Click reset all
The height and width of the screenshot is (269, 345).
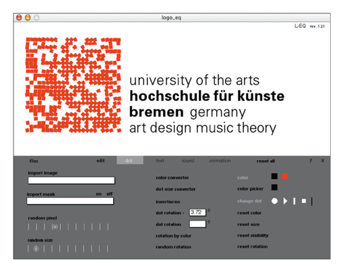click(265, 161)
